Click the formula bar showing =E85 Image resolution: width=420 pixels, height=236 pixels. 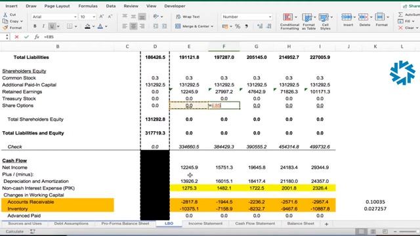tap(230, 37)
